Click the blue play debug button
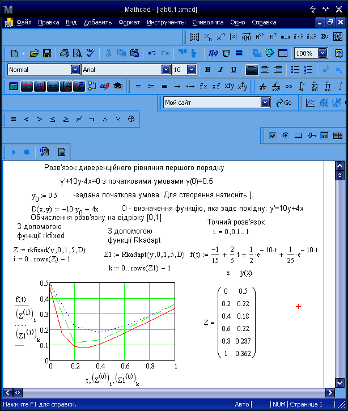This screenshot has height=411, width=348. click(14, 152)
